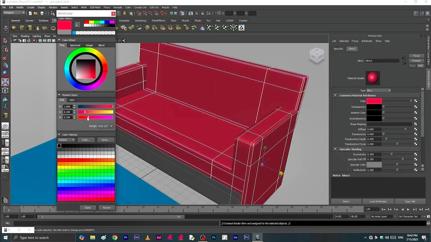
Task: Select the arrow Select tool in toolbox
Action: [x=5, y=41]
